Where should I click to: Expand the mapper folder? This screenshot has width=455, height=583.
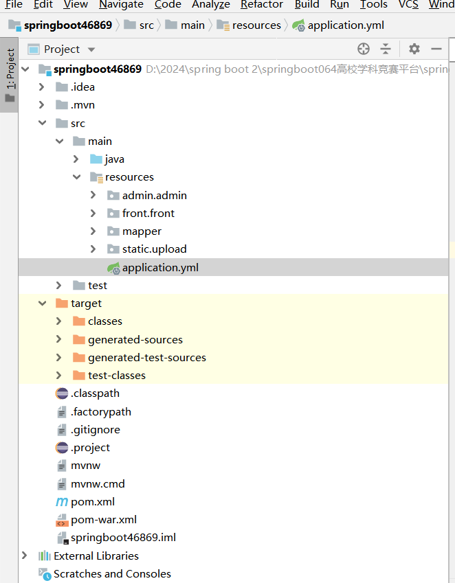click(x=93, y=231)
